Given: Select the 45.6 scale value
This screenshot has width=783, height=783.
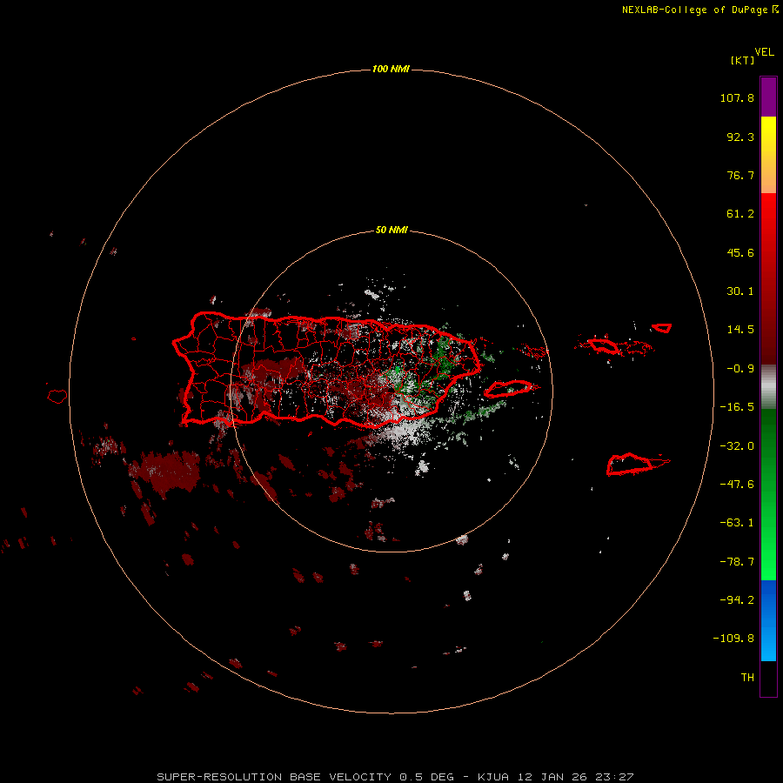Looking at the screenshot, I should 740,252.
